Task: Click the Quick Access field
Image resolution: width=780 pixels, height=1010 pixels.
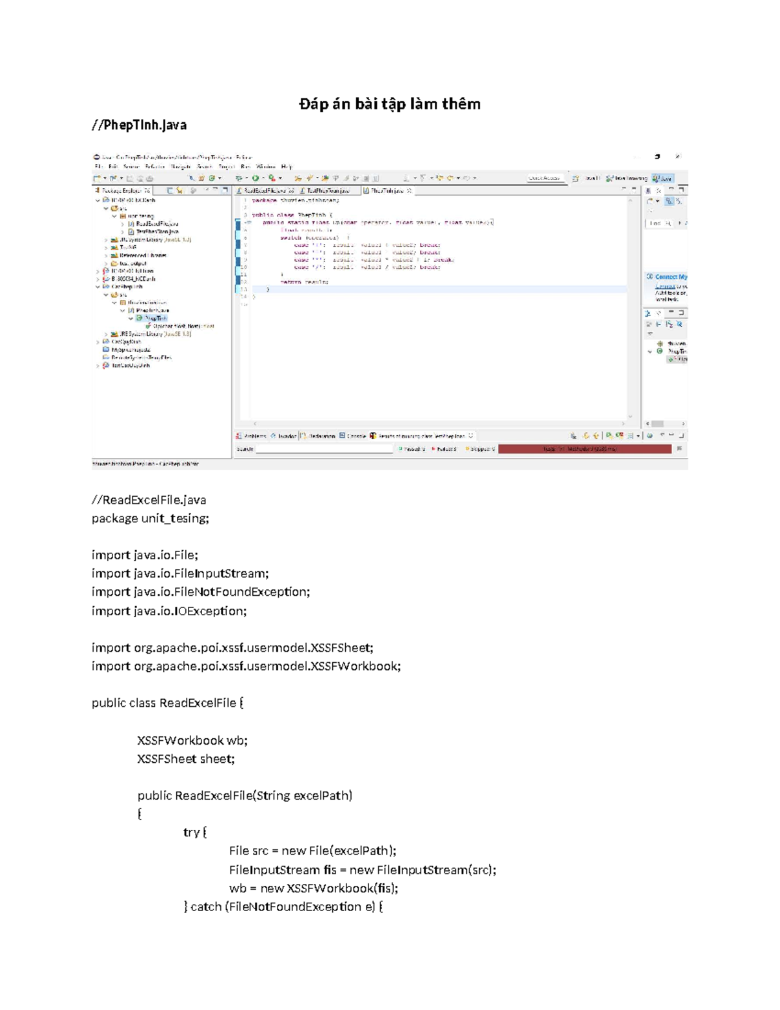Action: [x=546, y=178]
